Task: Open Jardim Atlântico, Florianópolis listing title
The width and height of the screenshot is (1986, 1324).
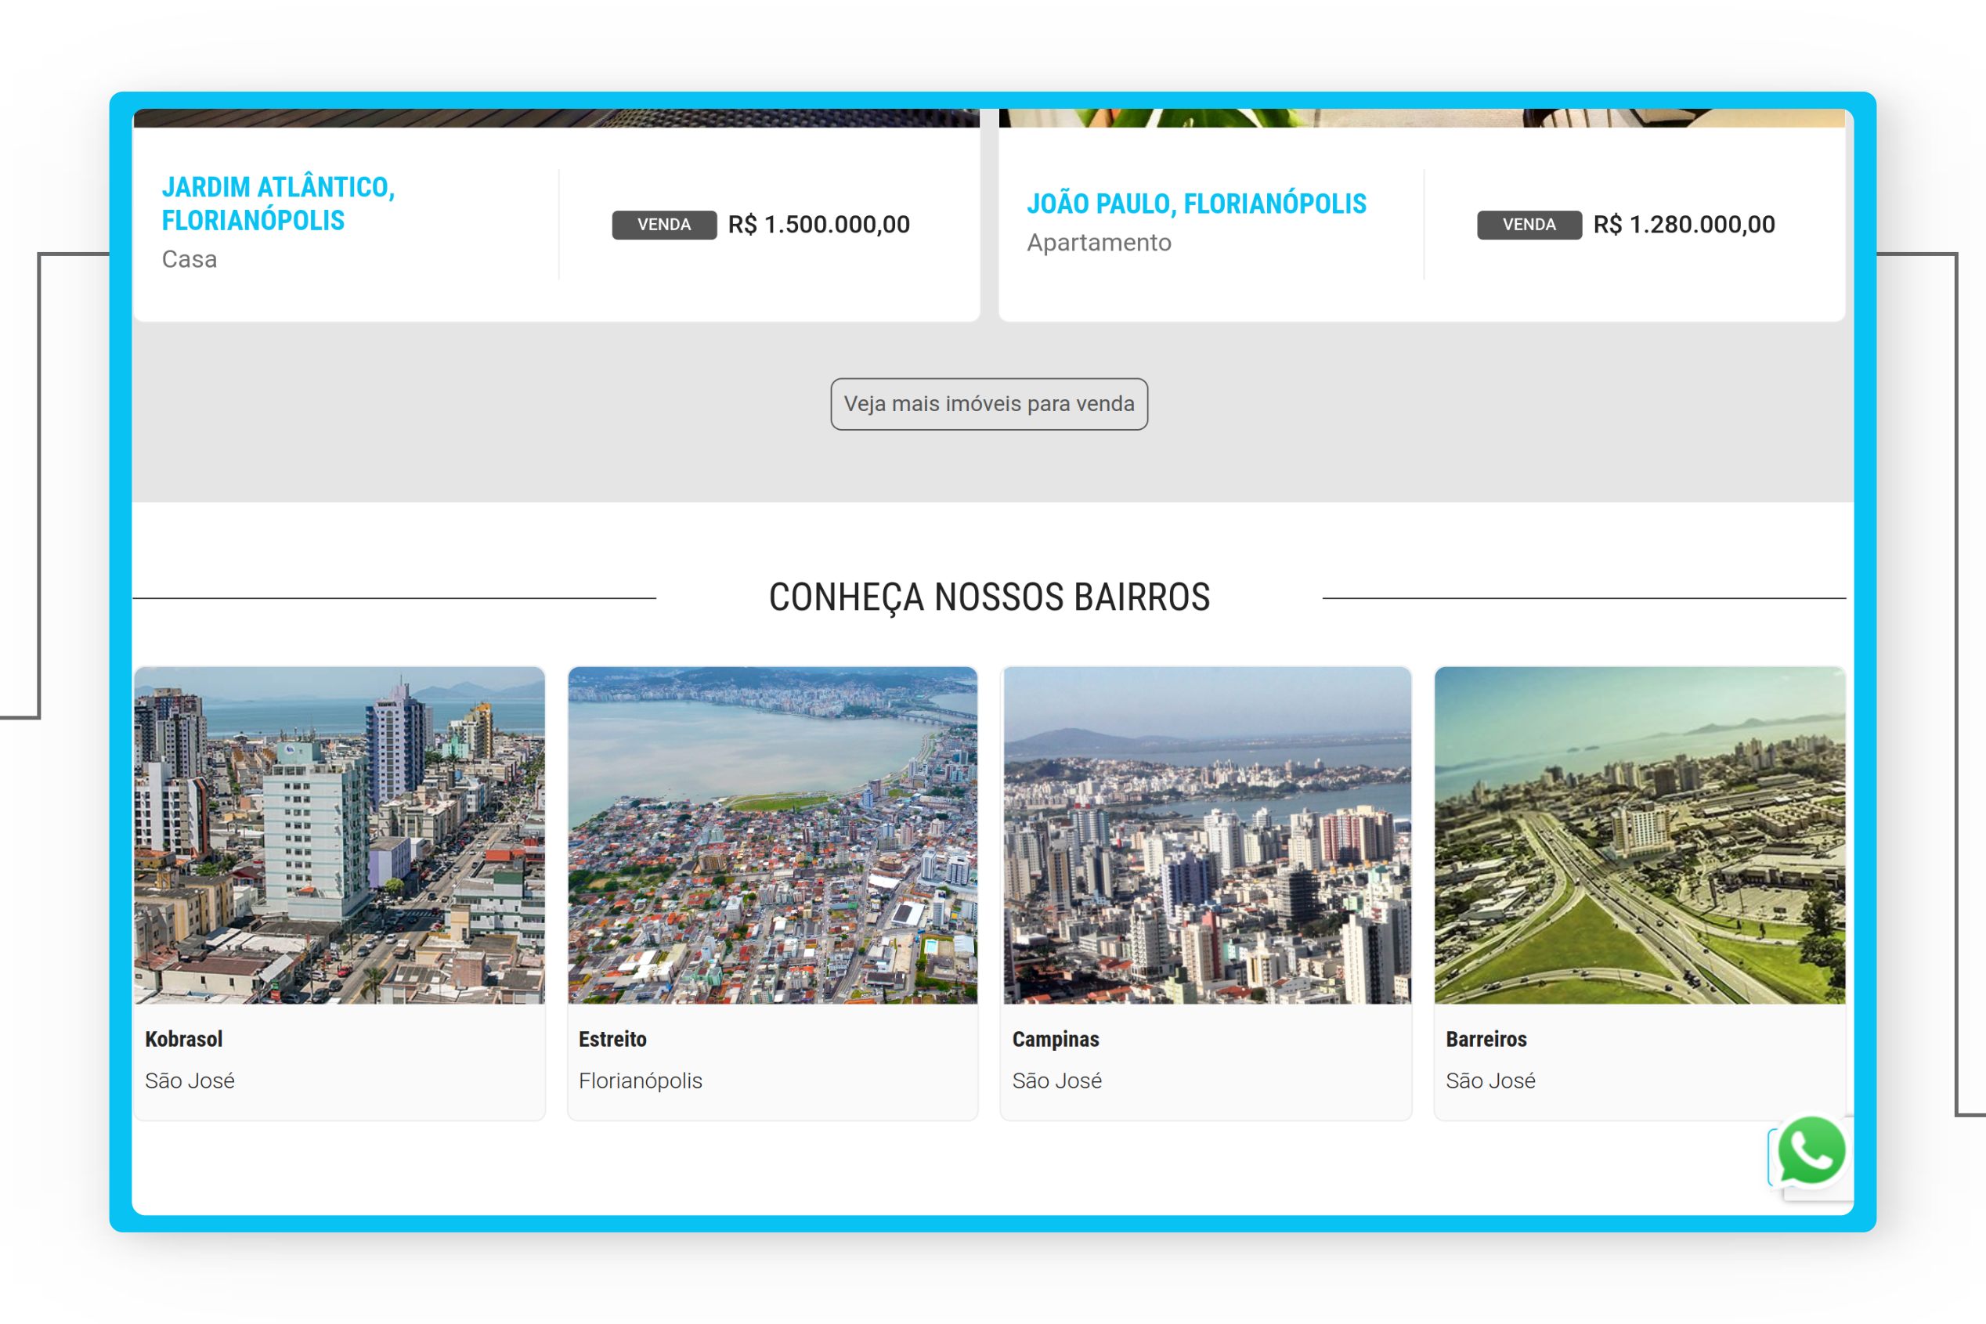Action: pos(279,204)
